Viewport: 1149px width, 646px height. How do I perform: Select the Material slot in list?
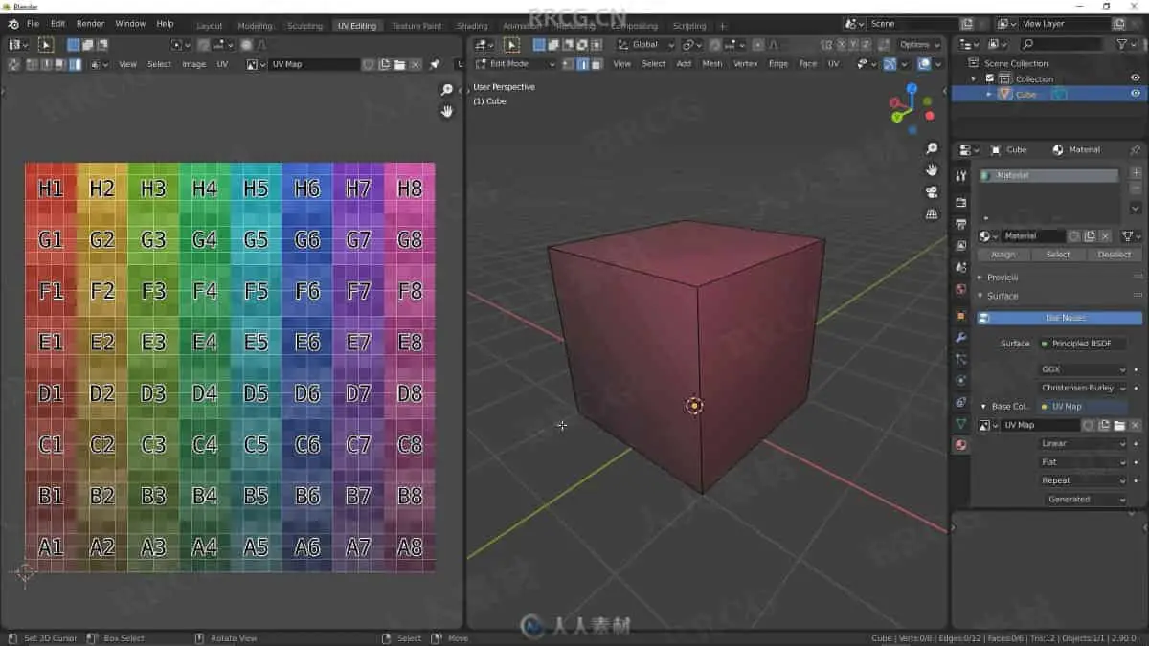click(1049, 176)
